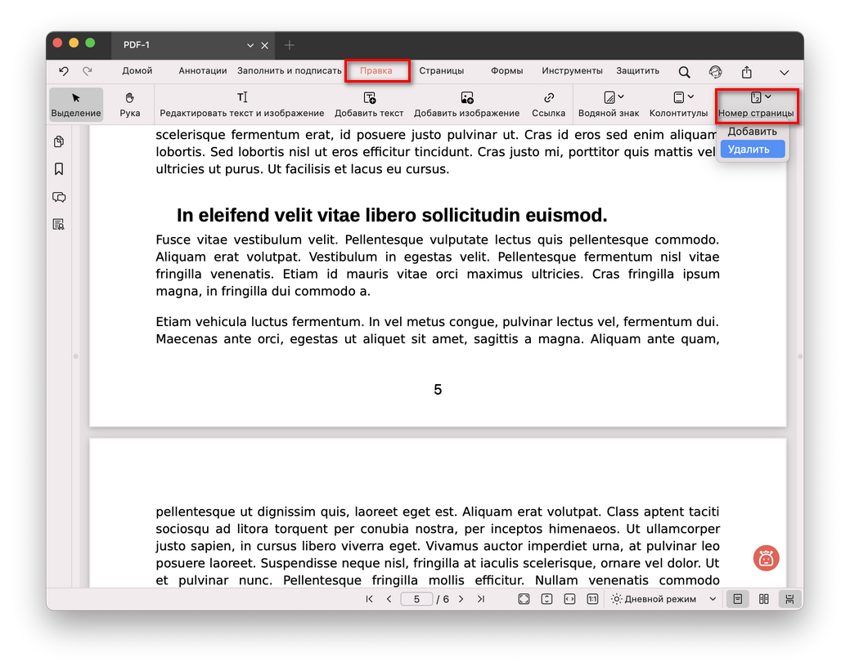Select the Рука (Hand) tool
This screenshot has width=850, height=671.
pos(128,104)
